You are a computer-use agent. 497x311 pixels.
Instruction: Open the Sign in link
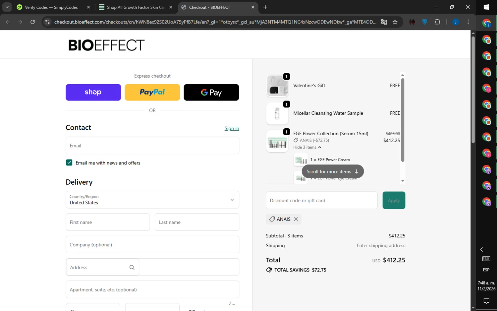coord(232,128)
